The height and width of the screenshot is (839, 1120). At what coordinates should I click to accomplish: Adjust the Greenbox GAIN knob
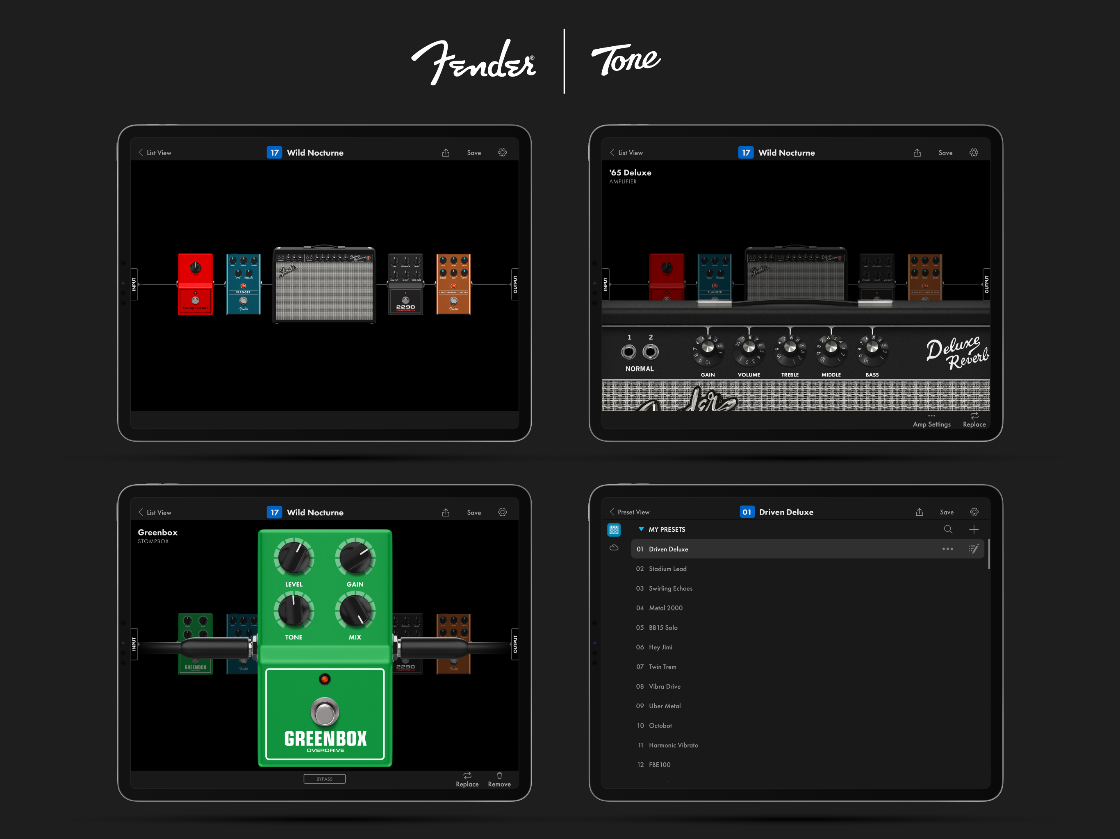355,557
